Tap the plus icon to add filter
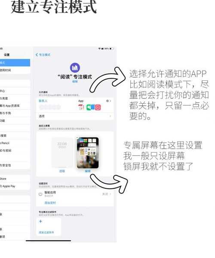The image size is (215, 258). click(40, 221)
